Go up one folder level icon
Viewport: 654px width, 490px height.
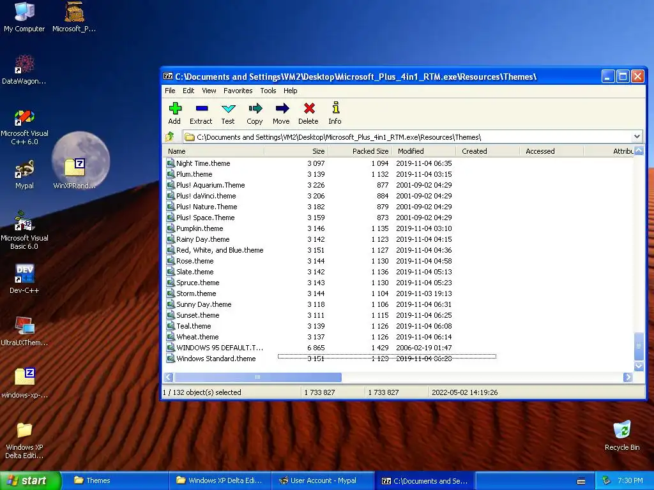(170, 137)
